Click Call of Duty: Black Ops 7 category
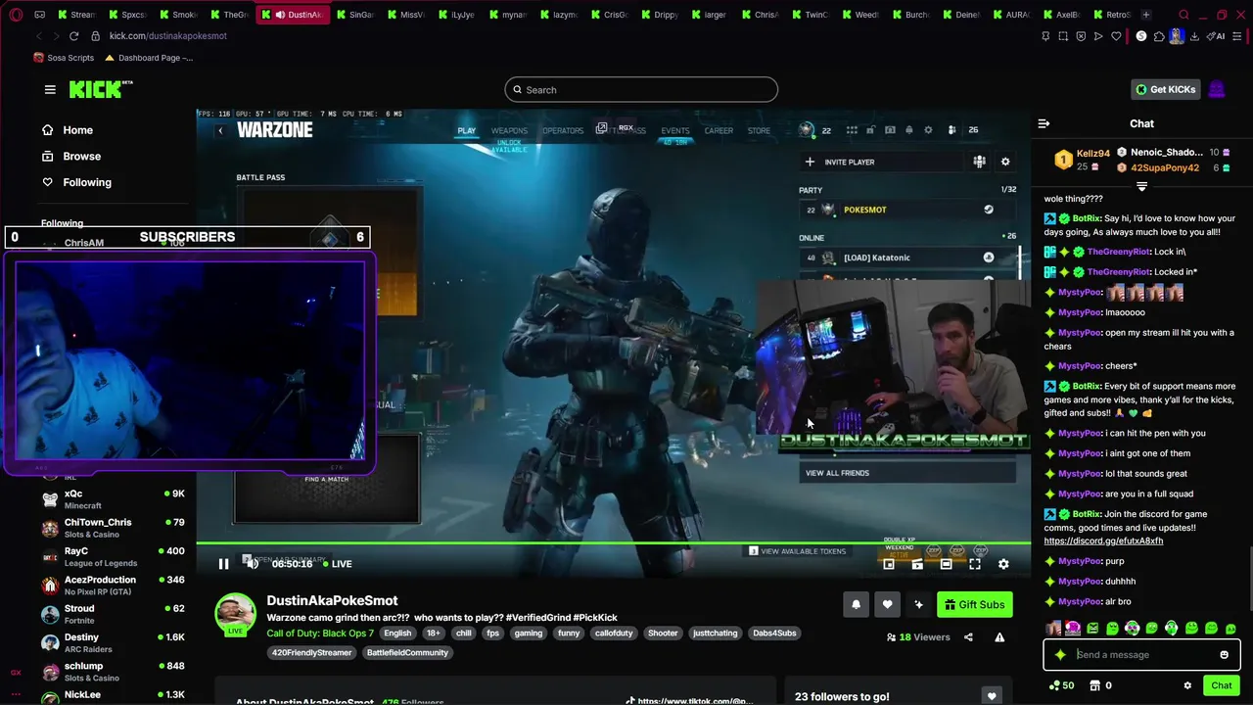Screen dimensions: 1253x705 tap(320, 634)
